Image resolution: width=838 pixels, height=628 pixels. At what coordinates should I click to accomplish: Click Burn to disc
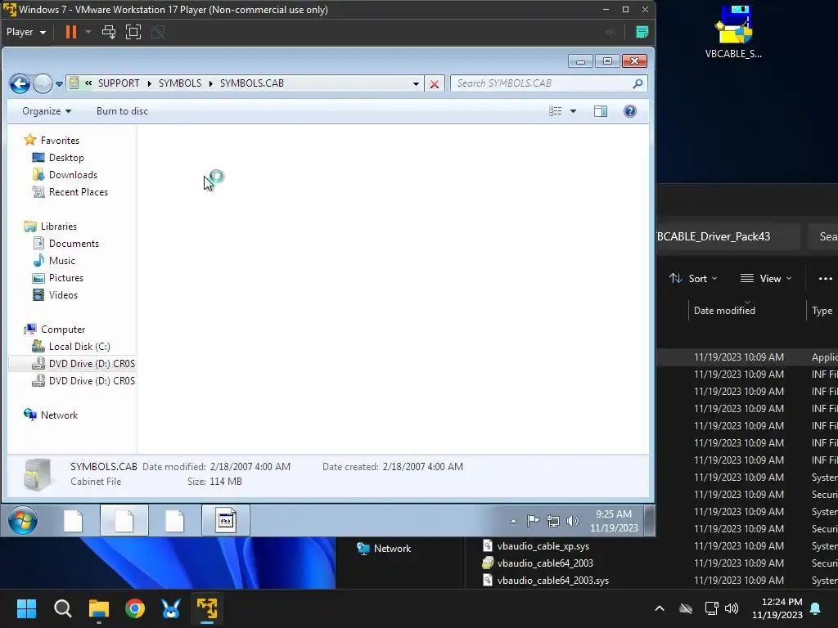point(122,111)
